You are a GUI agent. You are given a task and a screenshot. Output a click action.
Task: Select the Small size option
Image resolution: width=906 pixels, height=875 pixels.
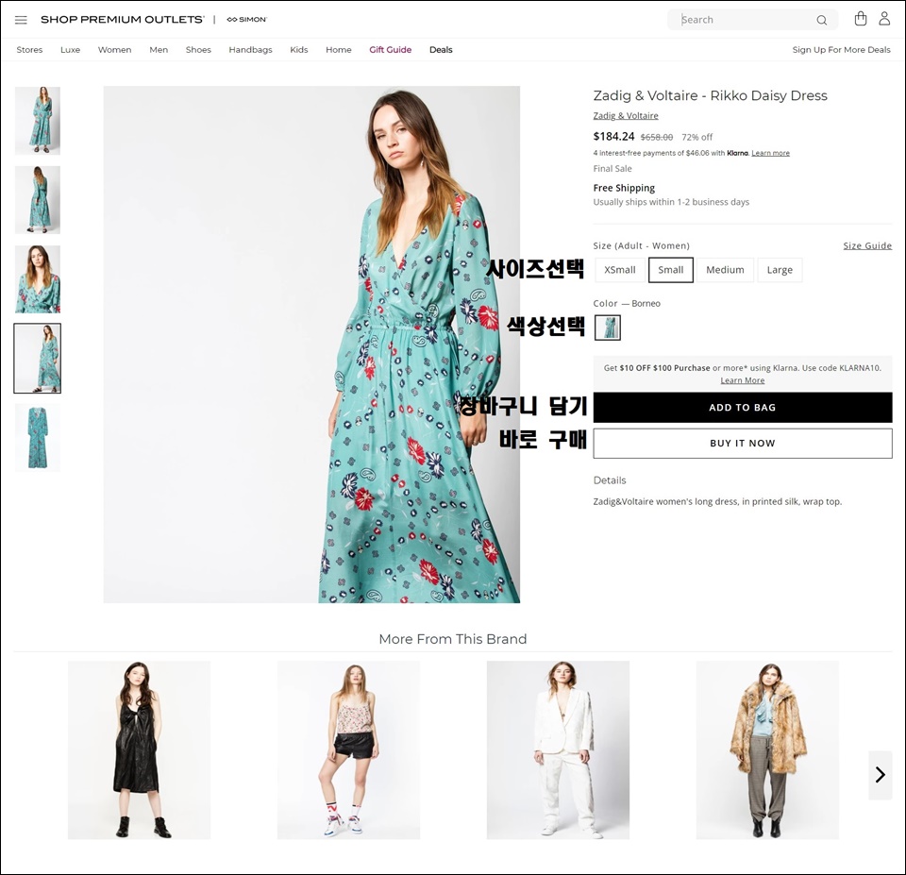[671, 270]
